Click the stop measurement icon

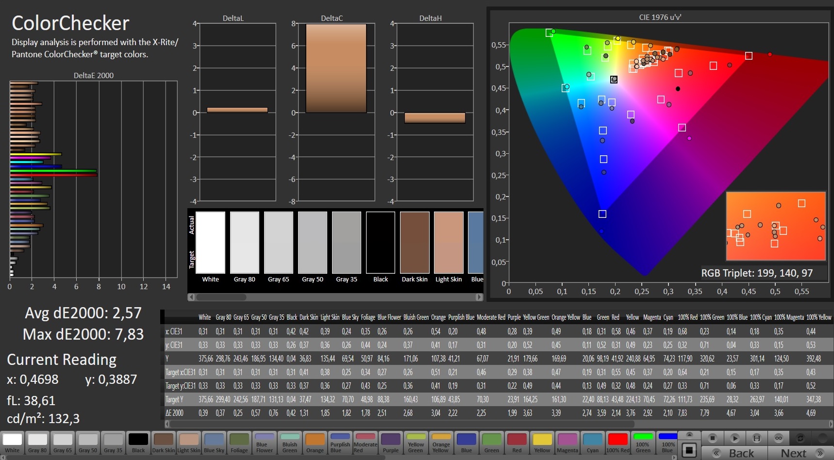712,438
